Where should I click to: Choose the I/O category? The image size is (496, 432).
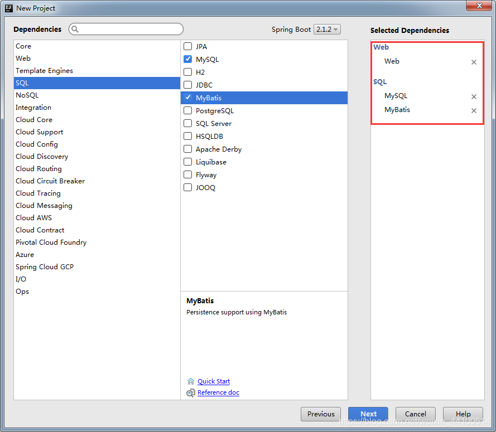[97, 279]
